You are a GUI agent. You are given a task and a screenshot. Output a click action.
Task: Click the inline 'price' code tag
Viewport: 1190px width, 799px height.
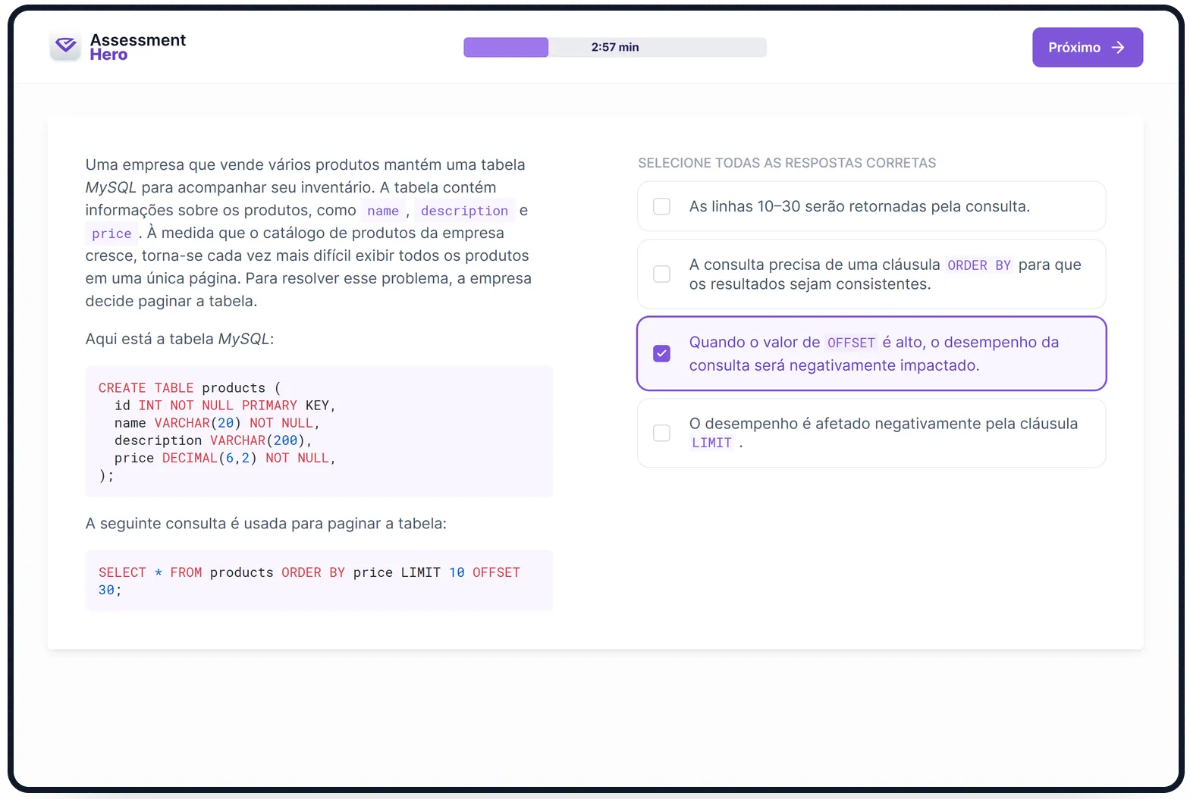click(111, 233)
